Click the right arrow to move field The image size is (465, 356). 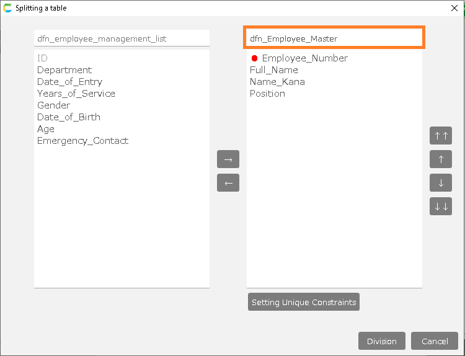click(228, 159)
